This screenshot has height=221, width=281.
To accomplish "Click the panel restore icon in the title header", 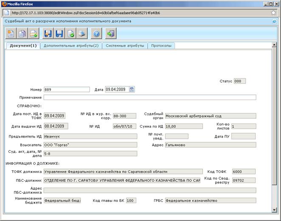I will point(274,21).
